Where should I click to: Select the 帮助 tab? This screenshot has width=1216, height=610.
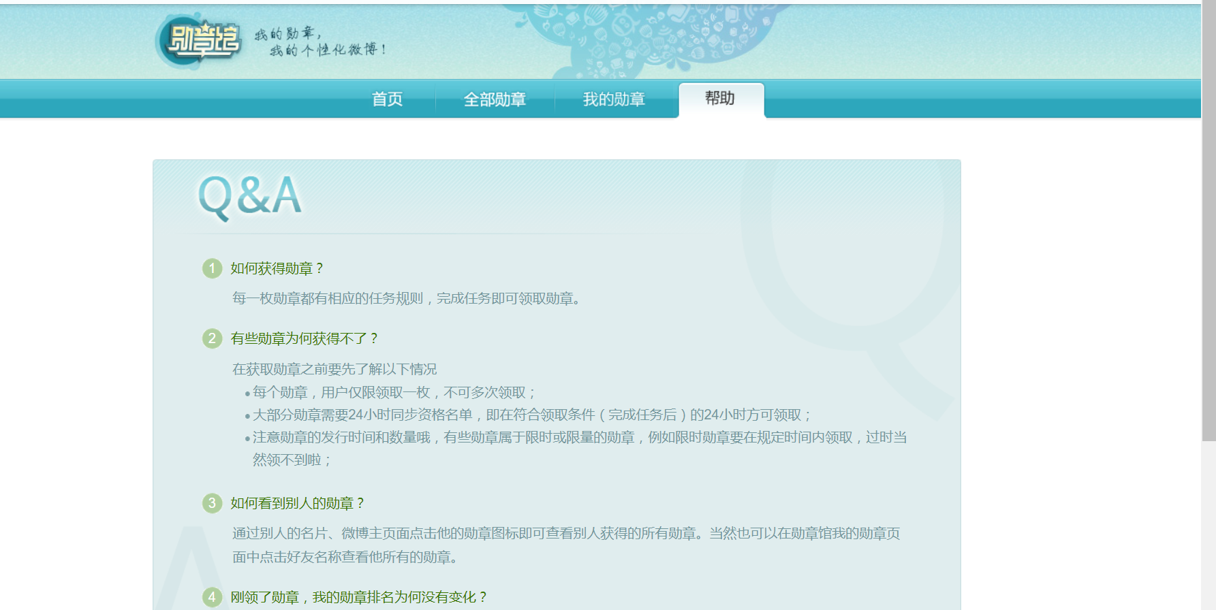(721, 99)
